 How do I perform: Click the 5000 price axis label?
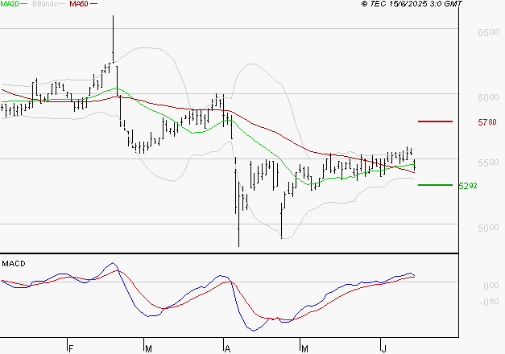(488, 228)
